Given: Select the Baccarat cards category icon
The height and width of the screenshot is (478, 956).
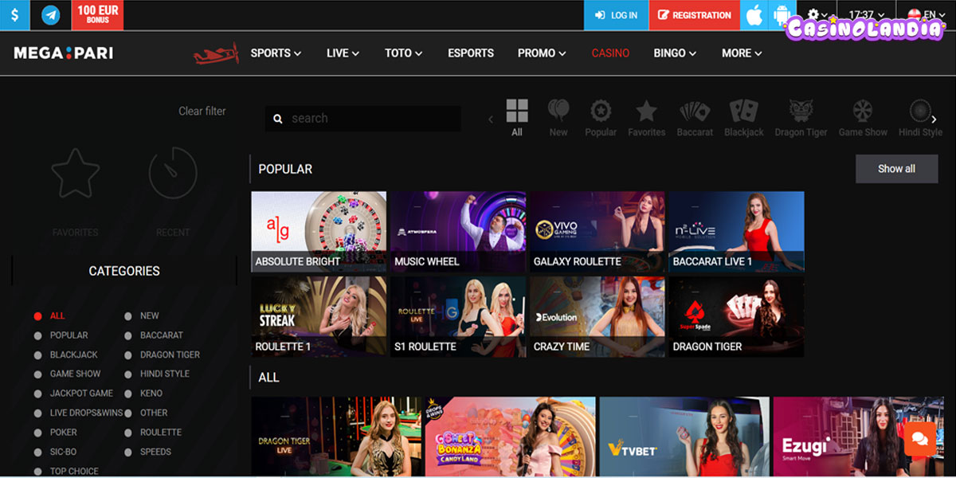Looking at the screenshot, I should pyautogui.click(x=694, y=118).
